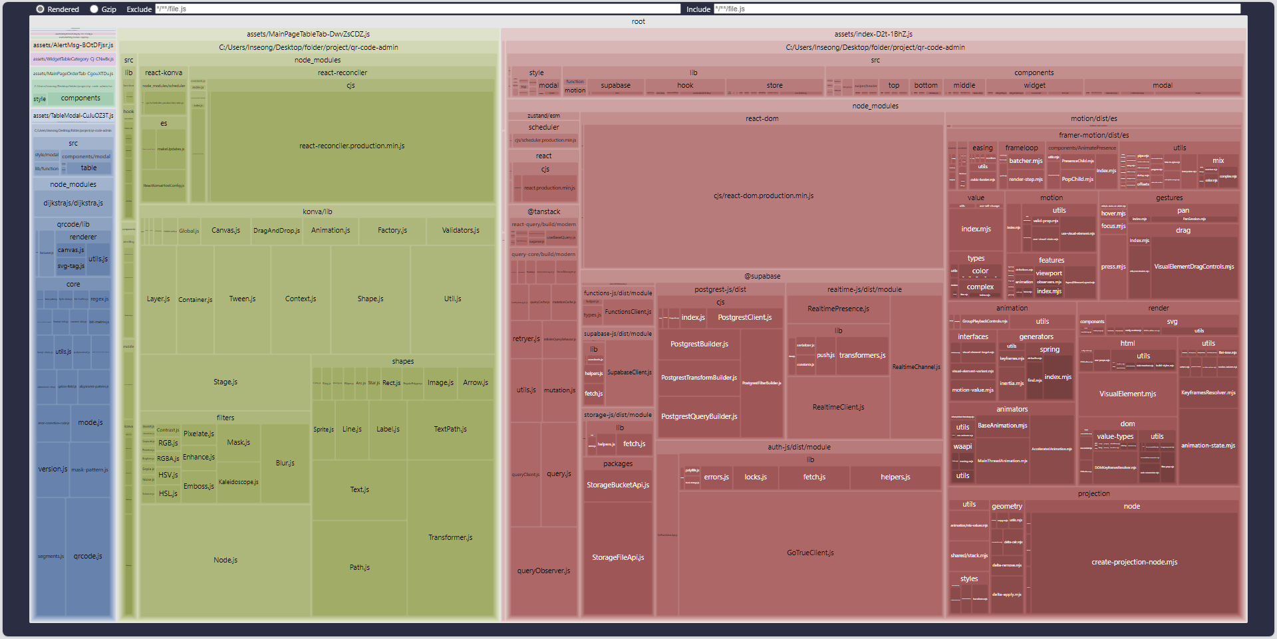
Task: Click the @supabase group header
Action: pos(762,277)
